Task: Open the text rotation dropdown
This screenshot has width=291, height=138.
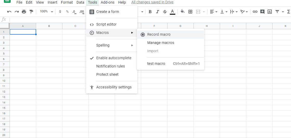Action: click(x=244, y=12)
